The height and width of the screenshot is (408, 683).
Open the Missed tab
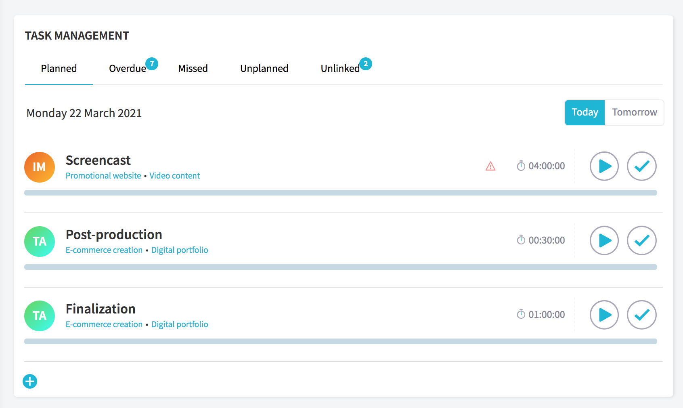tap(193, 69)
